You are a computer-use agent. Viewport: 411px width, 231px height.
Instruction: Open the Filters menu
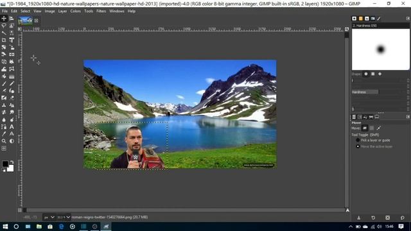(x=101, y=12)
